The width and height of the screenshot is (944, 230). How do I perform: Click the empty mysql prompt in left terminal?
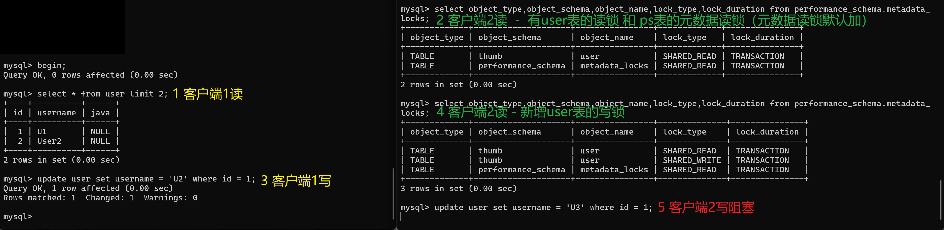pyautogui.click(x=18, y=216)
